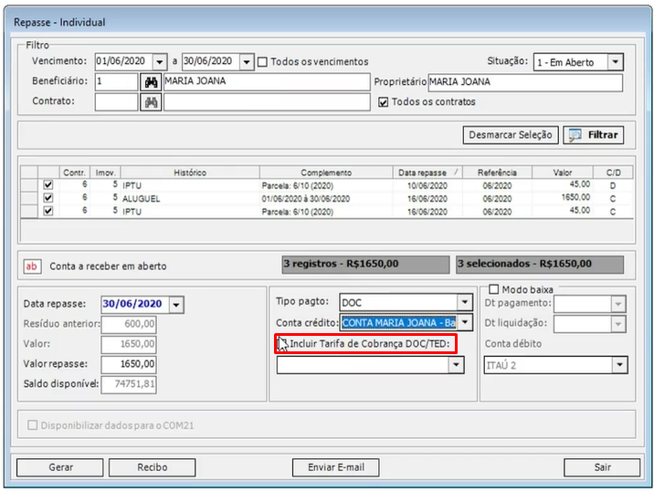This screenshot has width=654, height=491.
Task: Click the binoculars icon beside Contrato field
Action: pos(151,102)
